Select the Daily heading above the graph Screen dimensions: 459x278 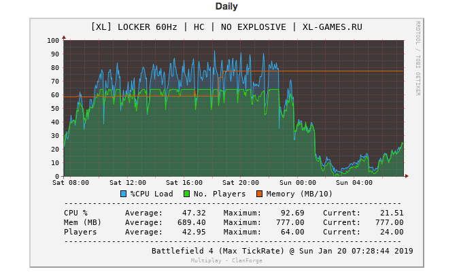(226, 6)
